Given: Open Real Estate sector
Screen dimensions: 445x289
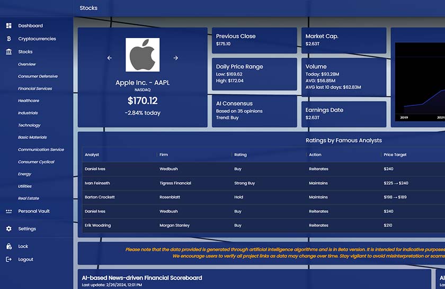Looking at the screenshot, I should click(x=29, y=198).
